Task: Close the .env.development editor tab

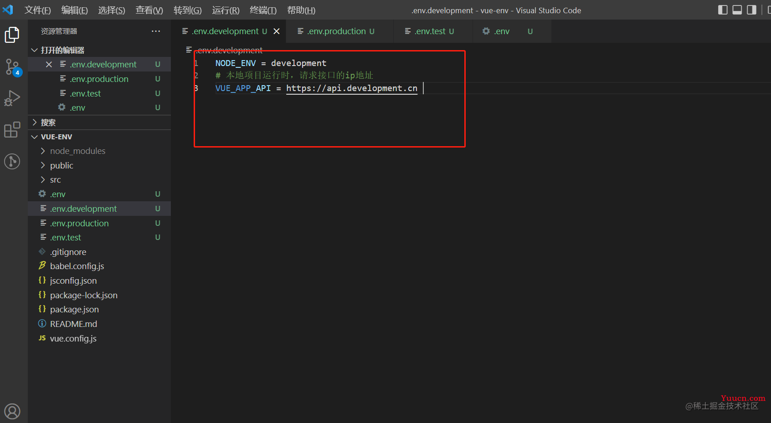Action: click(277, 31)
